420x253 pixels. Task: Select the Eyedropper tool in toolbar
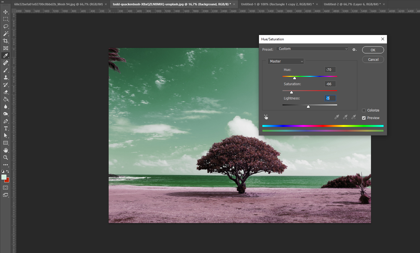tap(6, 55)
